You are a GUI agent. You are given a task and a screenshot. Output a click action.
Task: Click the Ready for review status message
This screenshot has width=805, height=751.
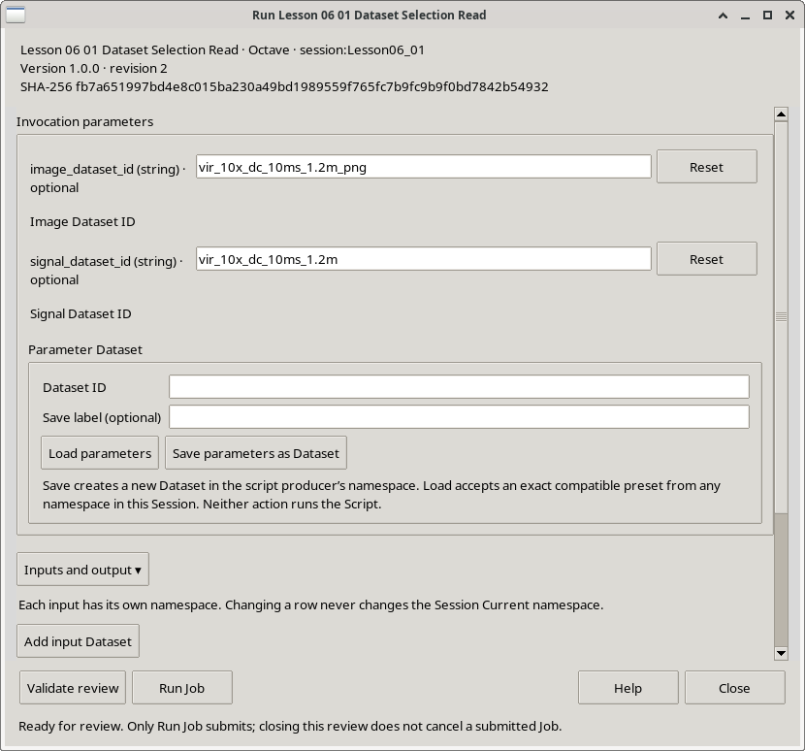coord(290,727)
